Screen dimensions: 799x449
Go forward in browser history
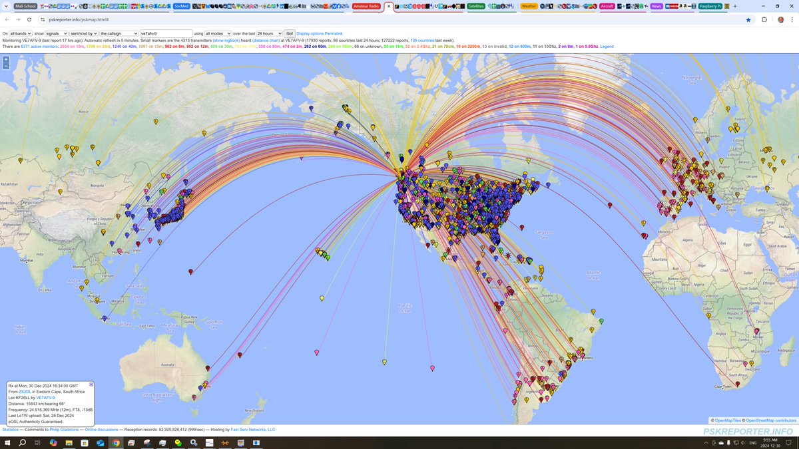tap(17, 20)
